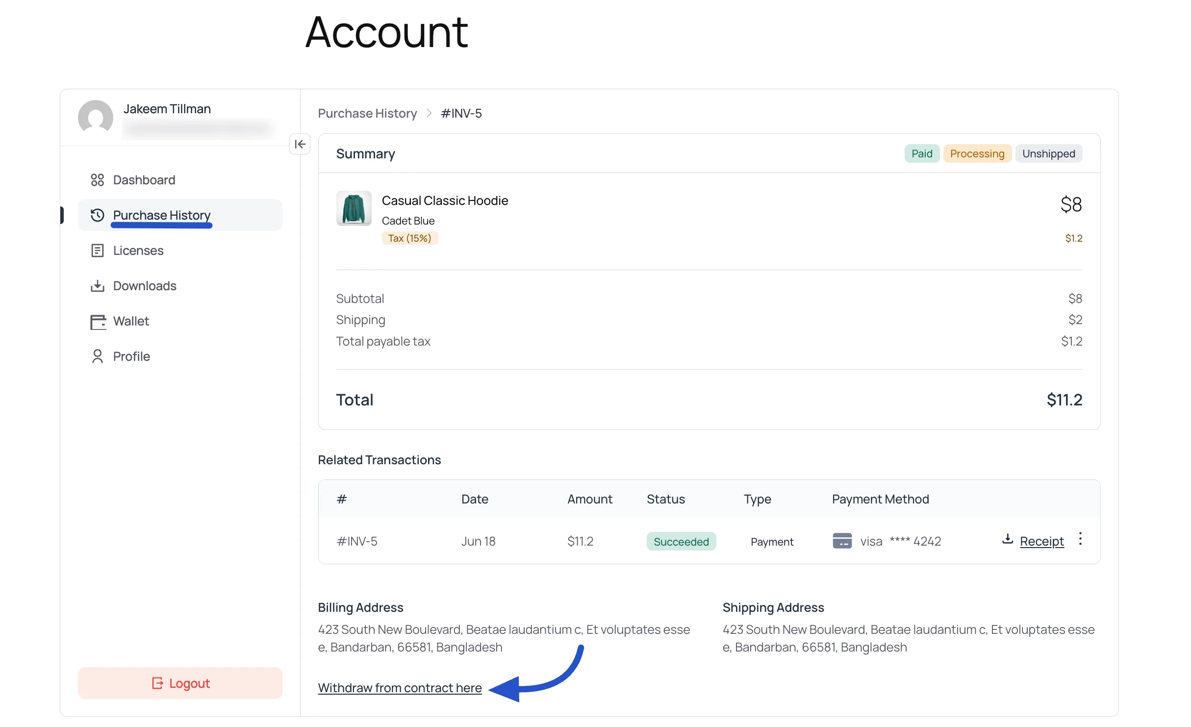1191x727 pixels.
Task: Click the Type column header
Action: (x=757, y=499)
